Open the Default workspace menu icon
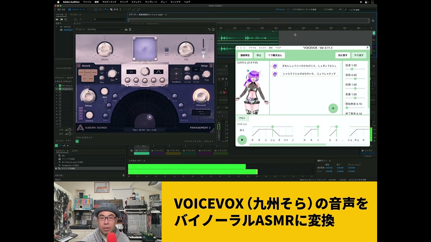Viewport: 431px width, 242px height. point(288,9)
